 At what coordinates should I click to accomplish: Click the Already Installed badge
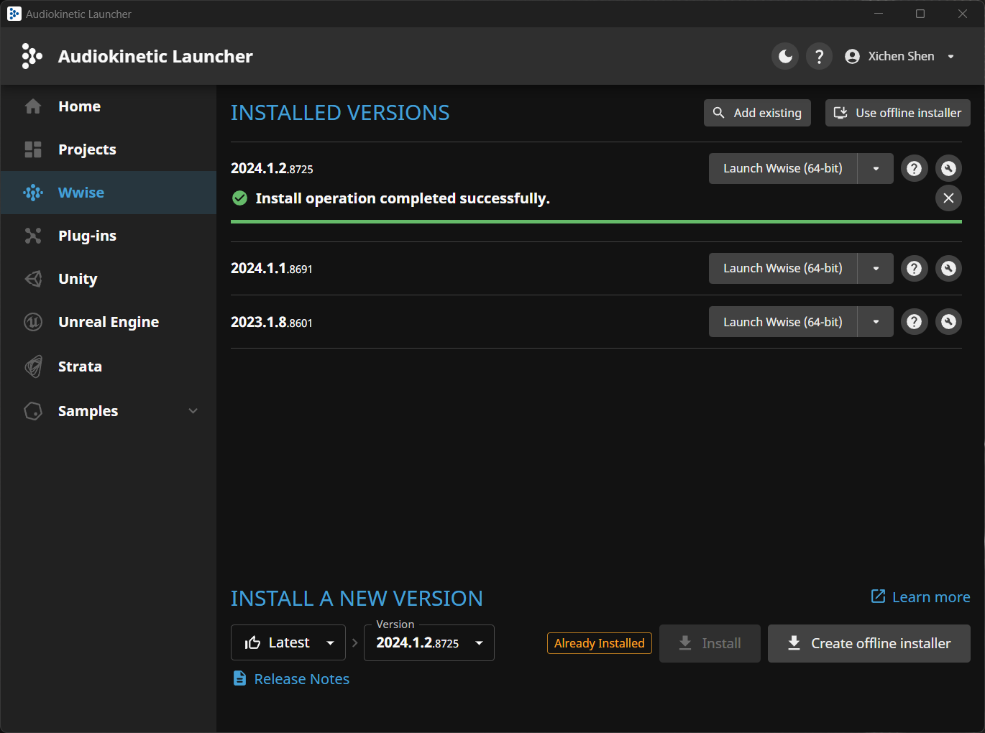point(599,643)
